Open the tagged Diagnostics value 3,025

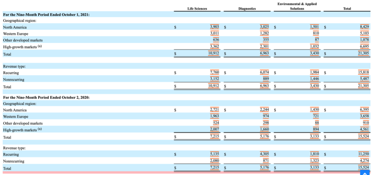[x=264, y=27]
